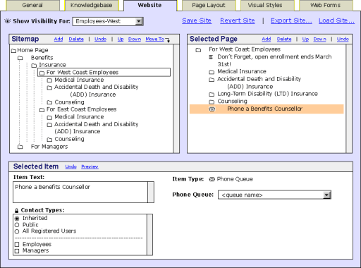Screen dimensions: 361x268
Task: Click the Sitemap panel vertical scrollbar
Action: pyautogui.click(x=176, y=99)
